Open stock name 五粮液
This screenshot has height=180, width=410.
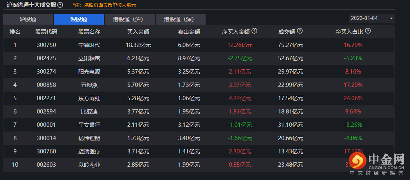(x=89, y=85)
